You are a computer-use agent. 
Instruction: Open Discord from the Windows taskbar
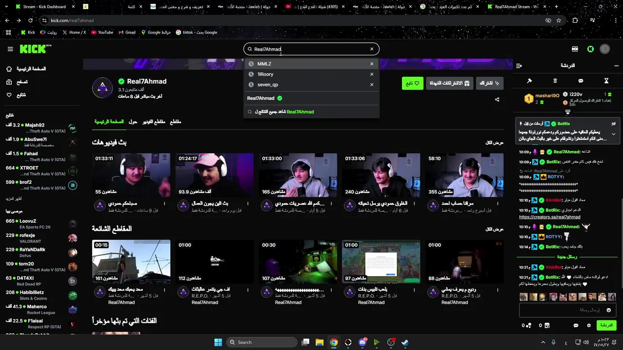pyautogui.click(x=363, y=342)
